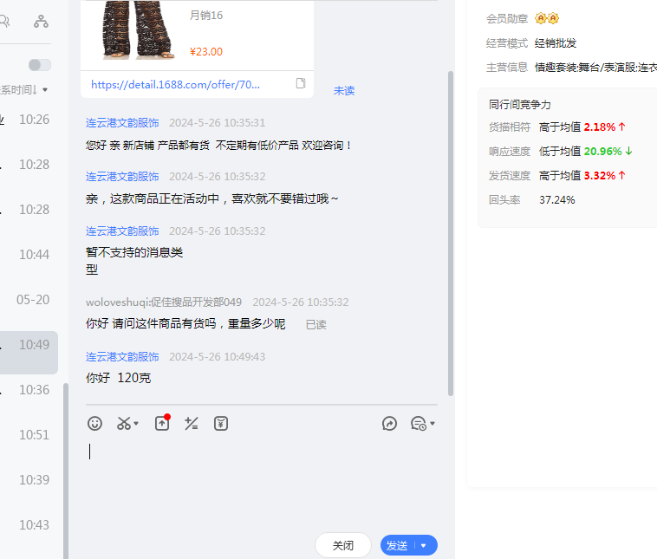657x559 pixels.
Task: Open the plus/slash quick phrases icon
Action: [x=192, y=423]
